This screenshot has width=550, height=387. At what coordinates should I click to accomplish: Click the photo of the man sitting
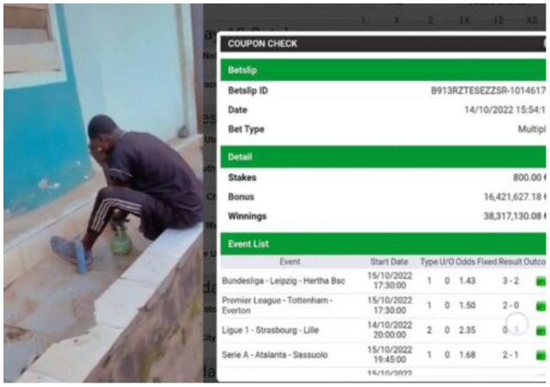click(x=103, y=193)
